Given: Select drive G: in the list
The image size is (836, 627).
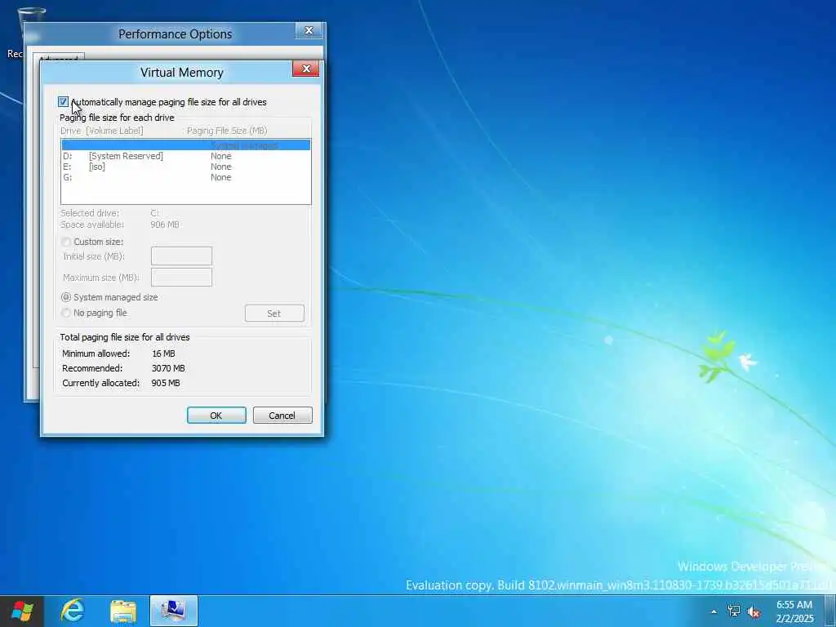Looking at the screenshot, I should [186, 177].
